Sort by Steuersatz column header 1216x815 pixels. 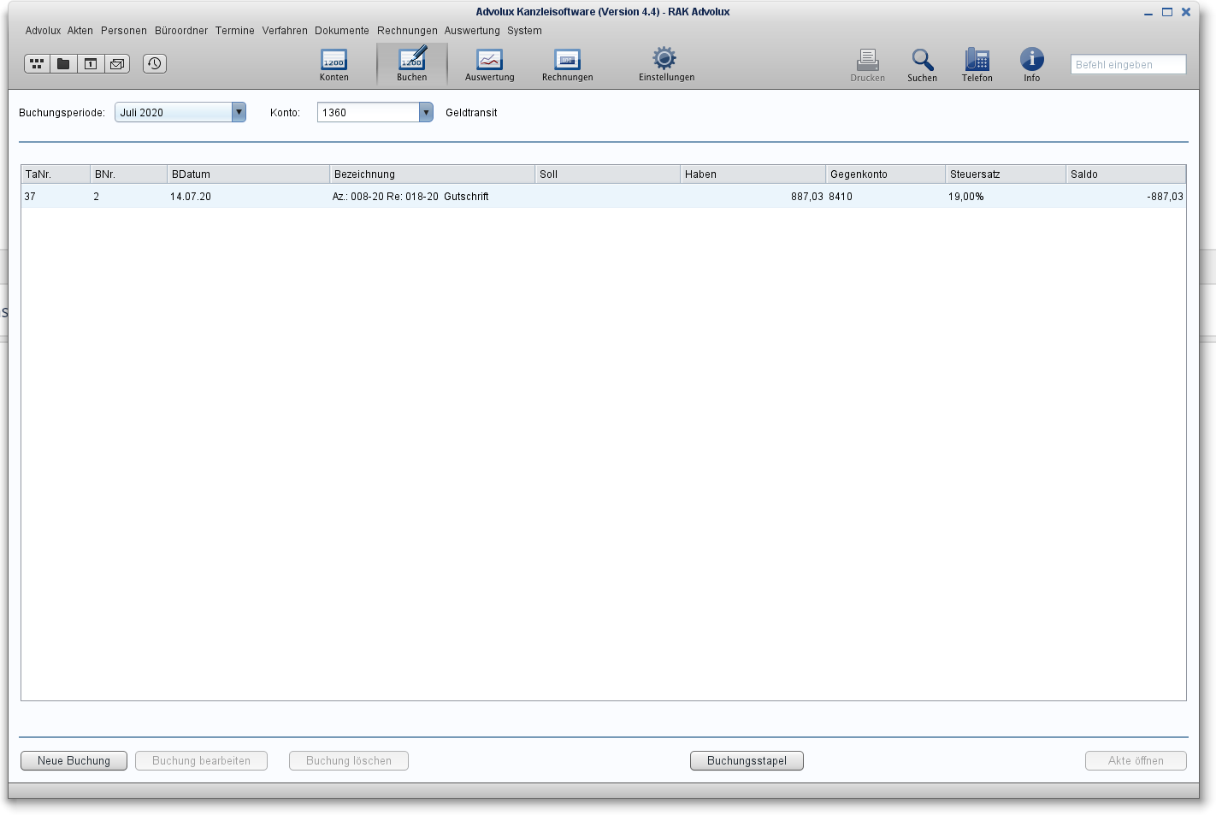[1006, 174]
